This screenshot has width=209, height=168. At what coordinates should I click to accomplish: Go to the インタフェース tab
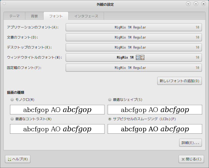[86, 16]
